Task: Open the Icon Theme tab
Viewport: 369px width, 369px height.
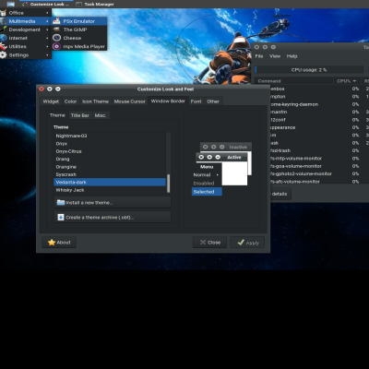Action: click(95, 101)
